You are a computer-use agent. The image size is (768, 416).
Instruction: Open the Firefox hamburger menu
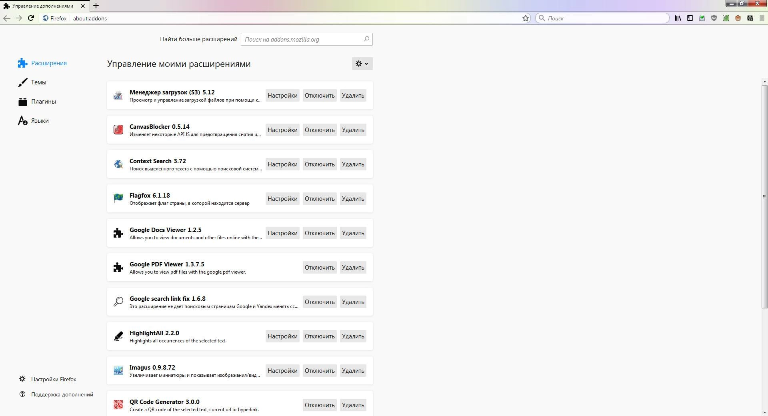click(762, 18)
